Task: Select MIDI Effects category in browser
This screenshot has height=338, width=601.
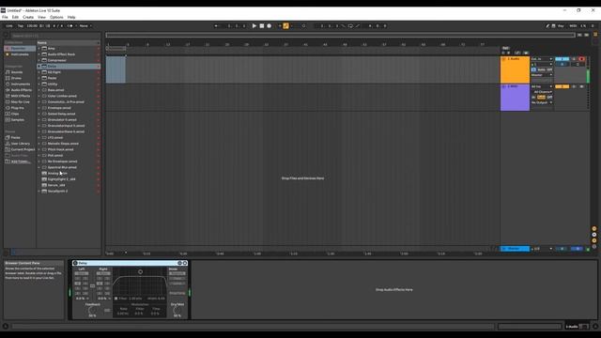Action: point(21,96)
